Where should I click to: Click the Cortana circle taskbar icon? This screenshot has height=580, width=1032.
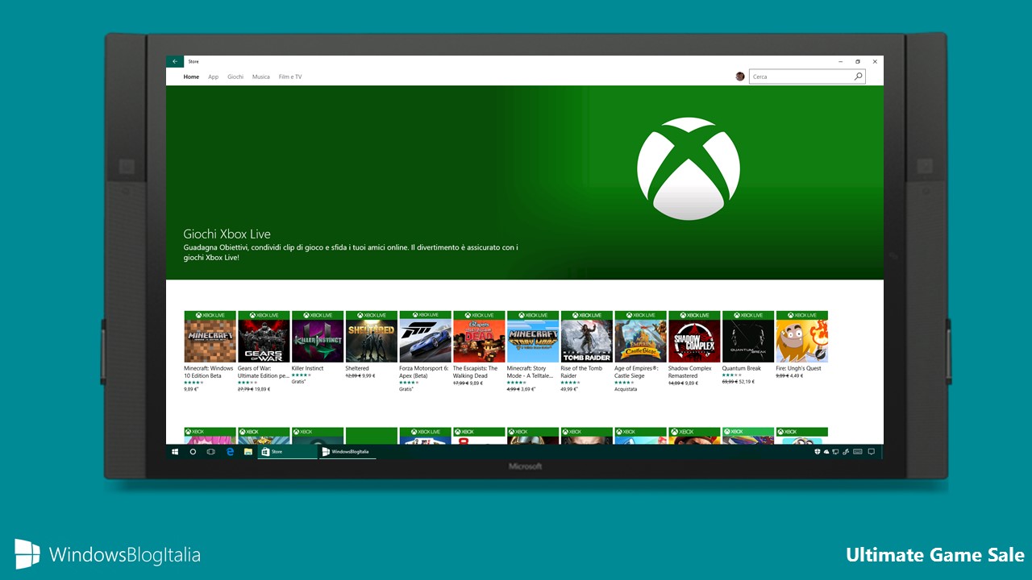[193, 452]
